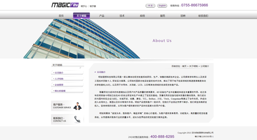Switch language to English
257x140 pixels.
click(x=162, y=5)
